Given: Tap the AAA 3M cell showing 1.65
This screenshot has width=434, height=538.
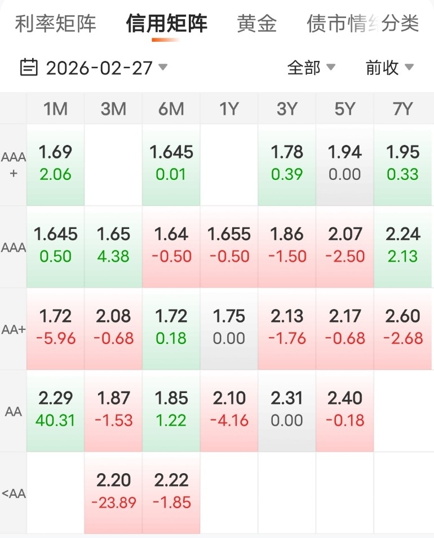Looking at the screenshot, I should point(113,245).
